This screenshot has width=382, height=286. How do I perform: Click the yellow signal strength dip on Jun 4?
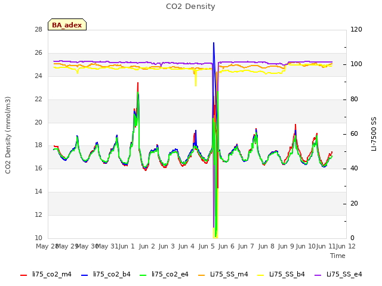point(196,85)
